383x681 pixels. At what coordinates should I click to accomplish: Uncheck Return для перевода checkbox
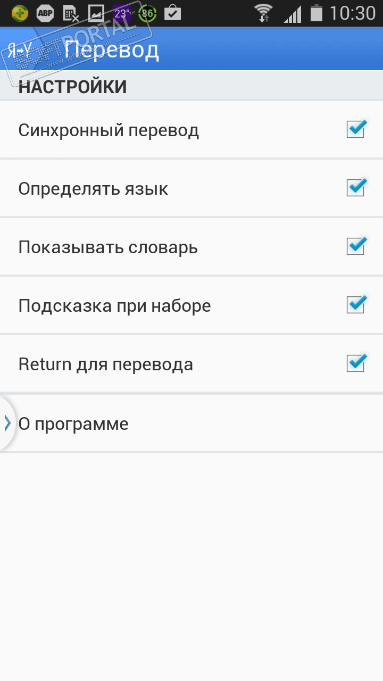coord(355,363)
